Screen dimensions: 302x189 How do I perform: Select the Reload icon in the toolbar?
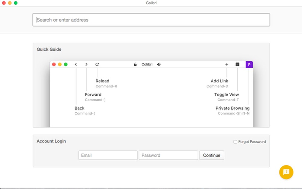click(x=97, y=64)
